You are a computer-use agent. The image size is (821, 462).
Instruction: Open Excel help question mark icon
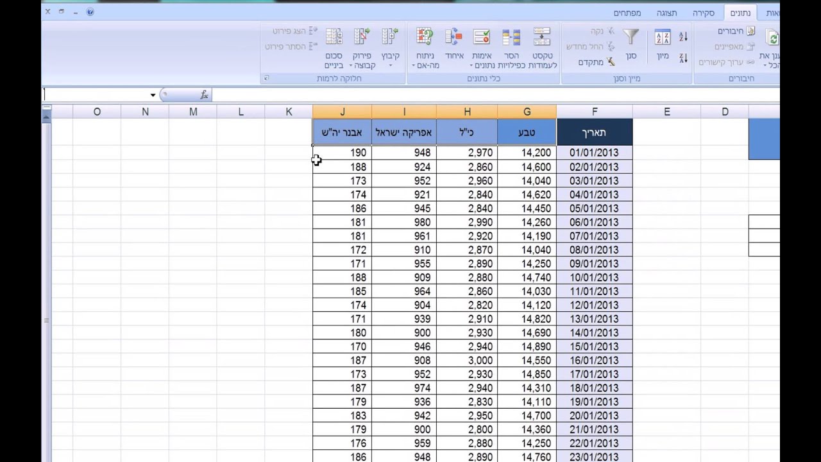(x=90, y=12)
